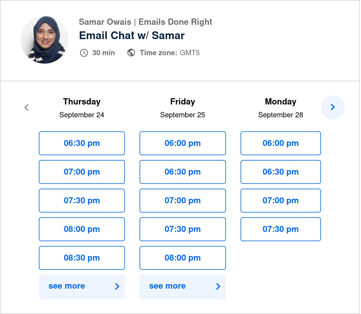The image size is (361, 314).
Task: Pick Monday 07:30 pm slot
Action: [x=281, y=229]
